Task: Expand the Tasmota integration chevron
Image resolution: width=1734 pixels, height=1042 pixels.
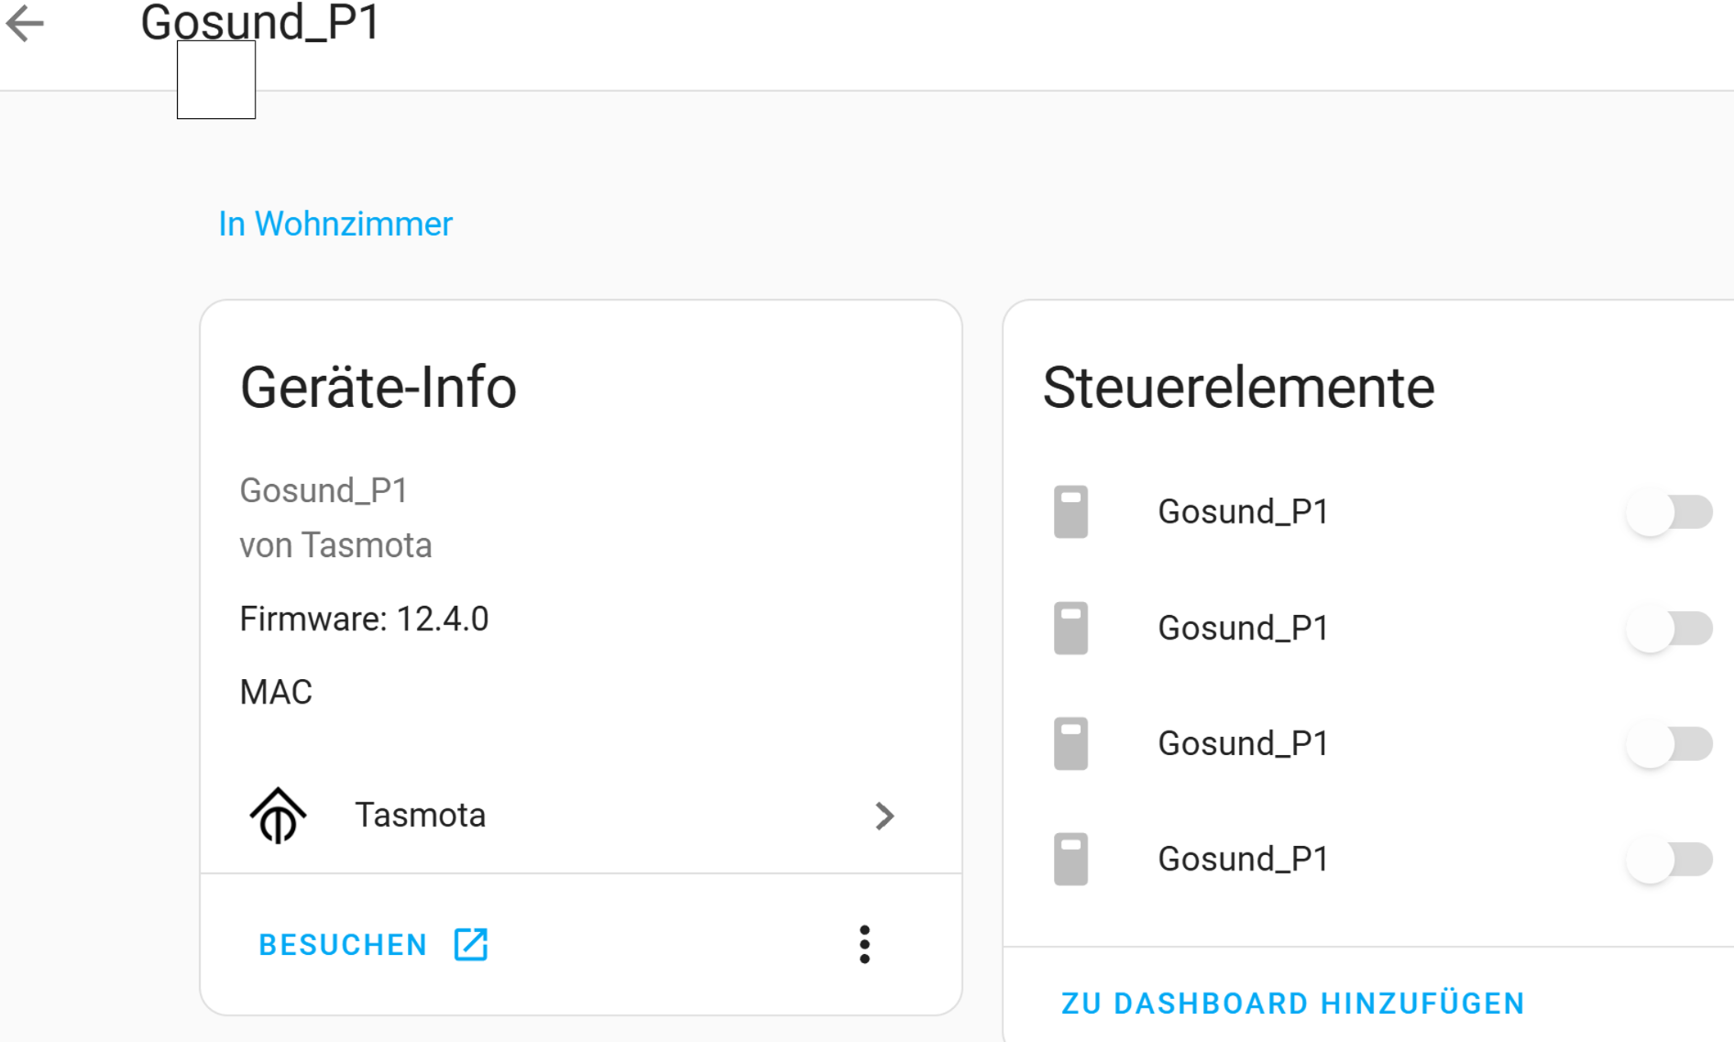Action: [x=883, y=816]
